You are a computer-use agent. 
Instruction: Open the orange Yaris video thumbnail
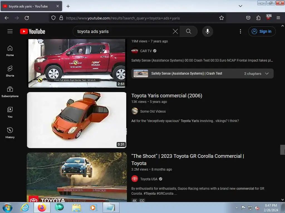pos(77,120)
